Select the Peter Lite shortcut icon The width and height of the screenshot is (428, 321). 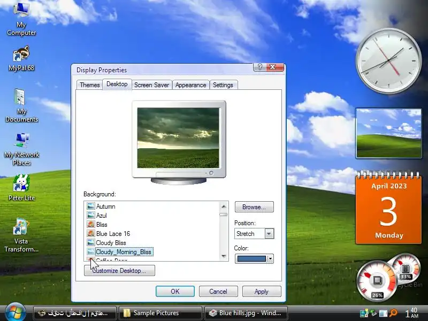(21, 188)
